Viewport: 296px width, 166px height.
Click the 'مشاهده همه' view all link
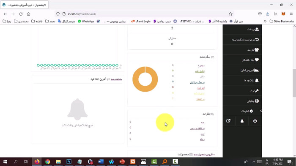[x=116, y=79]
